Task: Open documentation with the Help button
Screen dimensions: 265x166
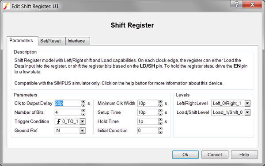Action: [244, 154]
